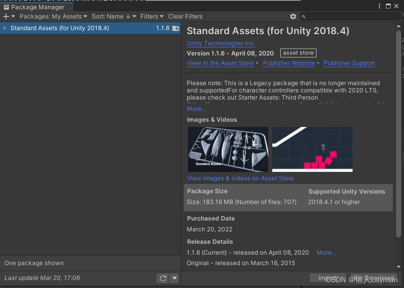Click the Import button
Viewport: 404px width, 288px height.
click(327, 278)
